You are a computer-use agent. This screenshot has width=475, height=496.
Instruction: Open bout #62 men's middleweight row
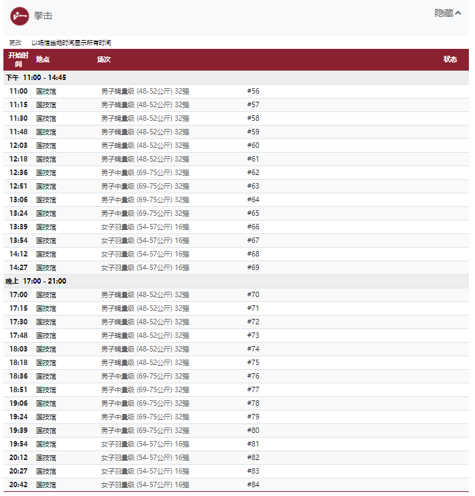[236, 173]
